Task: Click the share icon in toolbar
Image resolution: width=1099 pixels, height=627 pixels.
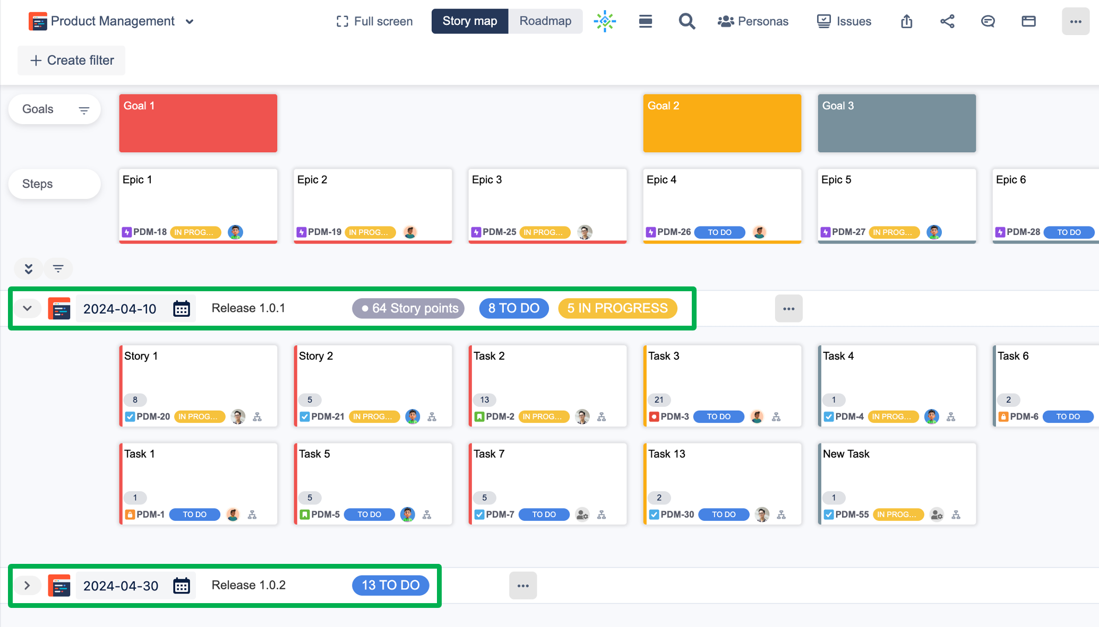Action: click(947, 21)
